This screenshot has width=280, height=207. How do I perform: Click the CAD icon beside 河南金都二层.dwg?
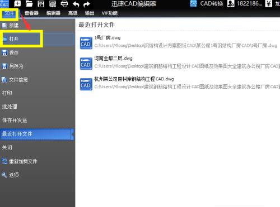click(x=86, y=64)
